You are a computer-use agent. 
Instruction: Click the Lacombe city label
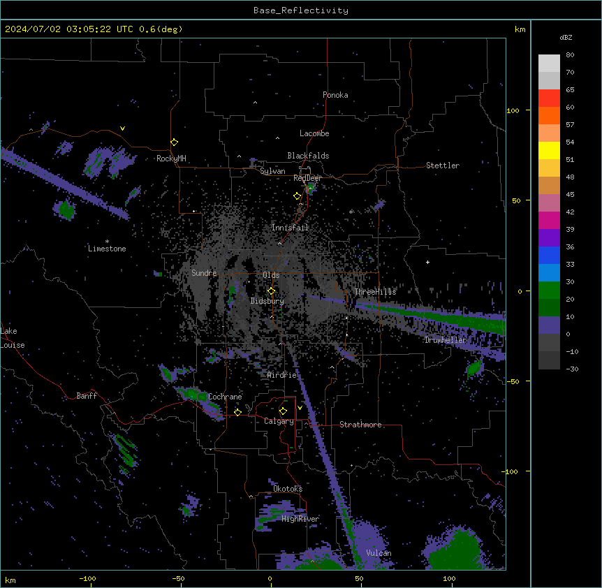[x=314, y=133]
